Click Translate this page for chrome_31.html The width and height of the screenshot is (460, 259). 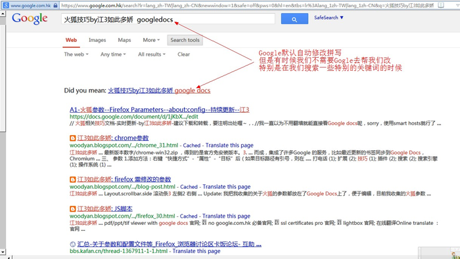(229, 146)
